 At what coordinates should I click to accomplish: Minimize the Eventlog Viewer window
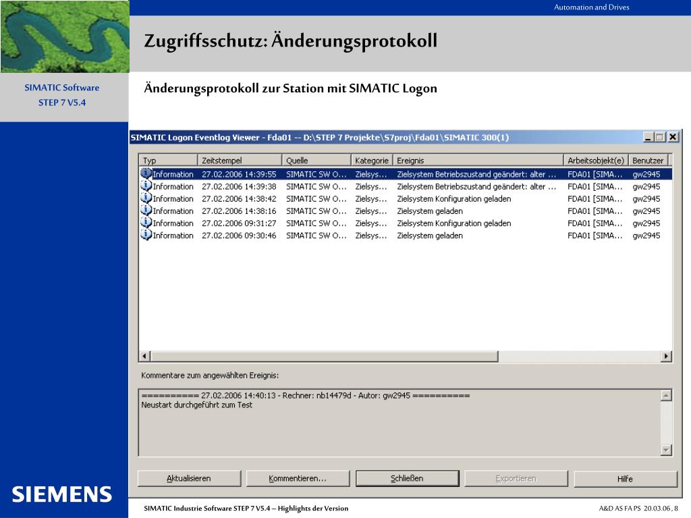click(x=648, y=137)
